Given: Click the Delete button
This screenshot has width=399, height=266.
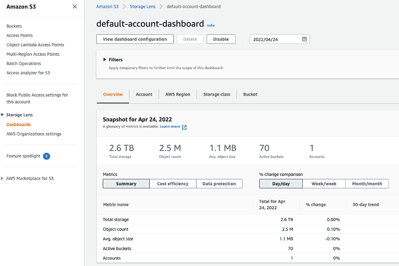Looking at the screenshot, I should pos(190,39).
